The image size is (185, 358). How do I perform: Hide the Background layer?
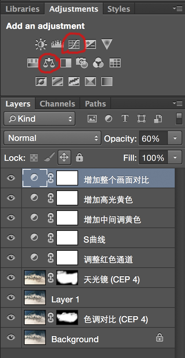click(11, 337)
